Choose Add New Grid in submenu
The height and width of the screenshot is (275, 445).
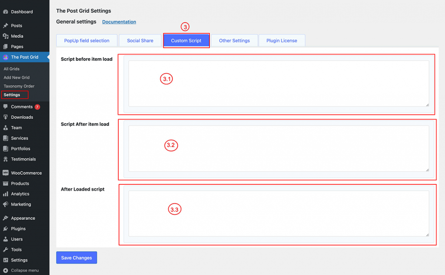(17, 77)
